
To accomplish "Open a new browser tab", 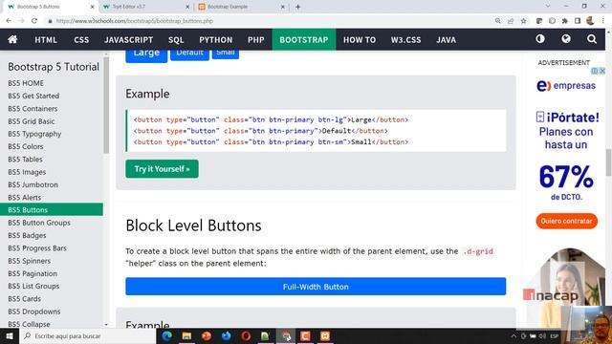I will click(x=297, y=7).
